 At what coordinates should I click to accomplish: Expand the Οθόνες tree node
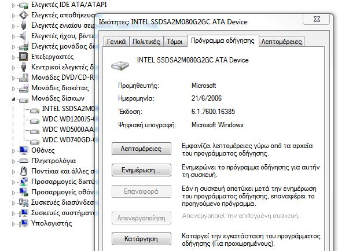tap(13, 150)
